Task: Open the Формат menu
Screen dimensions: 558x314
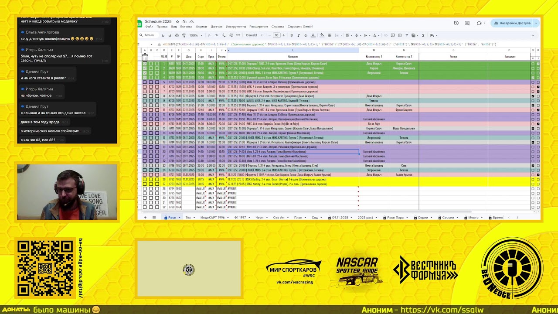Action: click(201, 27)
